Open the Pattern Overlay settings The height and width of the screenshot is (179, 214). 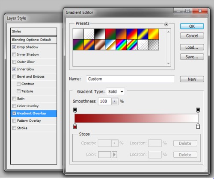pyautogui.click(x=34, y=120)
